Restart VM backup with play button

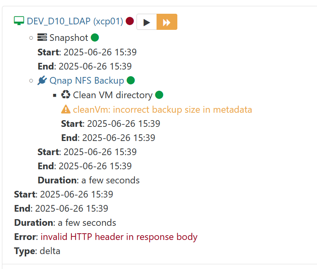147,22
